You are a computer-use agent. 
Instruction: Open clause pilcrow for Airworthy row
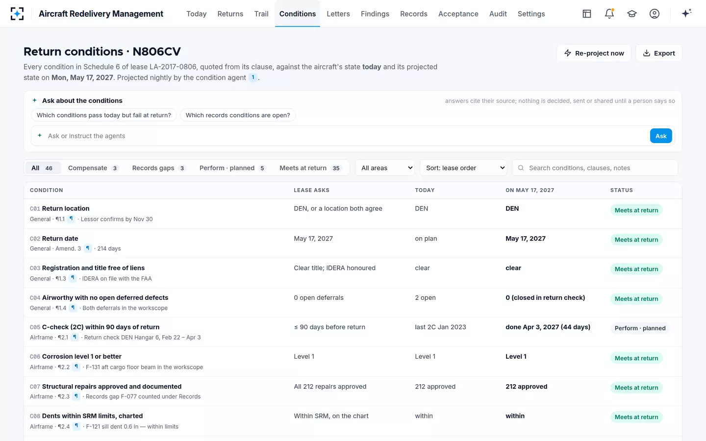click(73, 308)
